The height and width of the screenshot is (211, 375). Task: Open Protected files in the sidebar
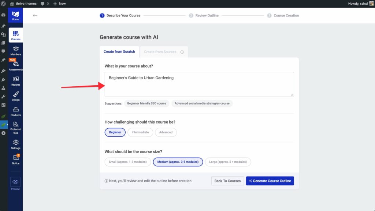click(15, 128)
